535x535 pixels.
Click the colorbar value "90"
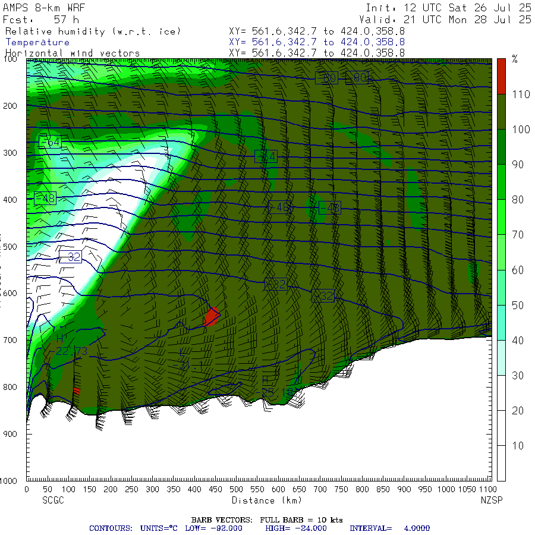pos(518,165)
